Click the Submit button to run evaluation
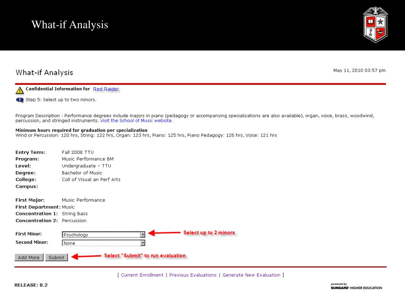This screenshot has width=405, height=303. pyautogui.click(x=57, y=257)
